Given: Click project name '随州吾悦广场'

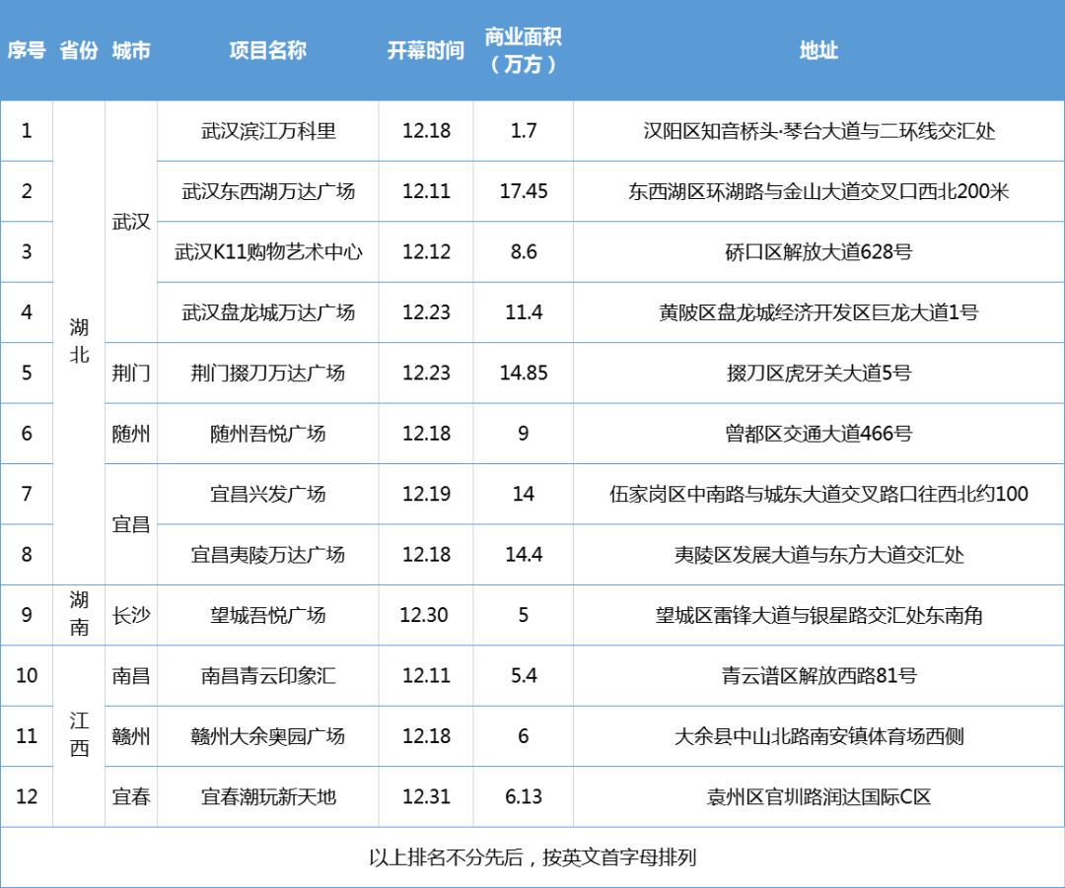Looking at the screenshot, I should pyautogui.click(x=268, y=433).
